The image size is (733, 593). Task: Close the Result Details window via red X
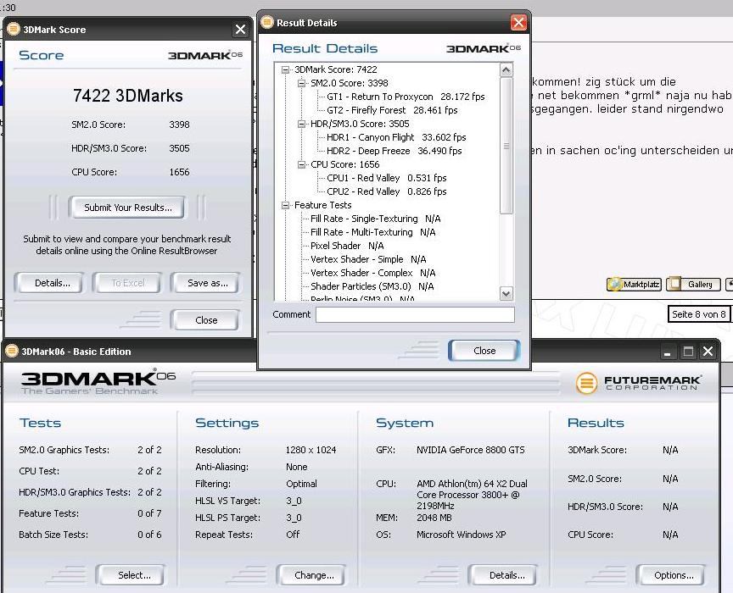tap(518, 22)
